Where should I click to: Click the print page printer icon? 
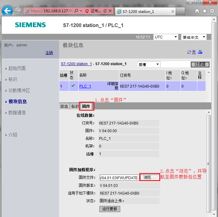pyautogui.click(x=200, y=52)
